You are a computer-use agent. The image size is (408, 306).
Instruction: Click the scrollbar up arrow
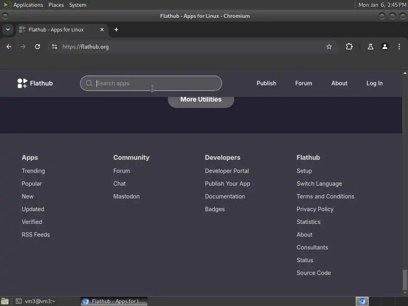405,73
